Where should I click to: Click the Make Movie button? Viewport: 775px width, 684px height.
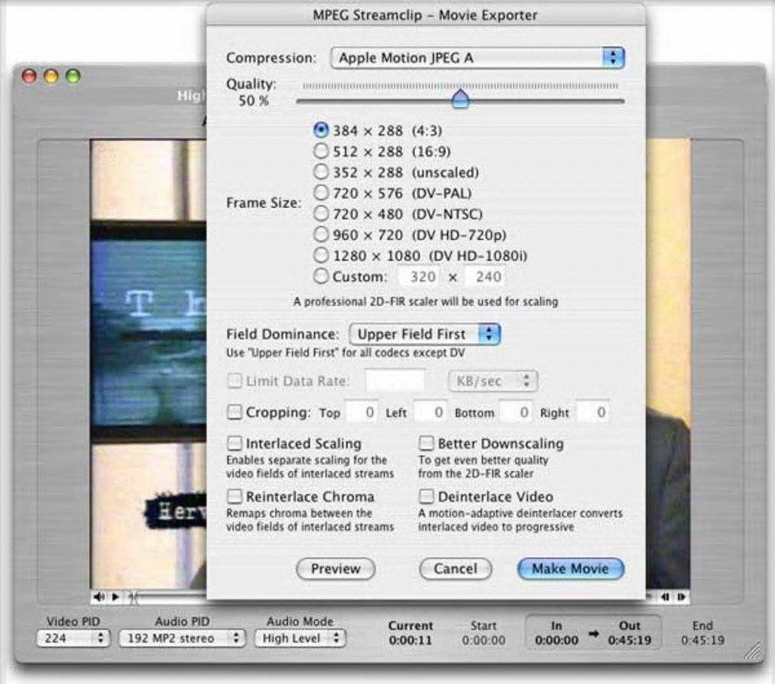pos(571,569)
